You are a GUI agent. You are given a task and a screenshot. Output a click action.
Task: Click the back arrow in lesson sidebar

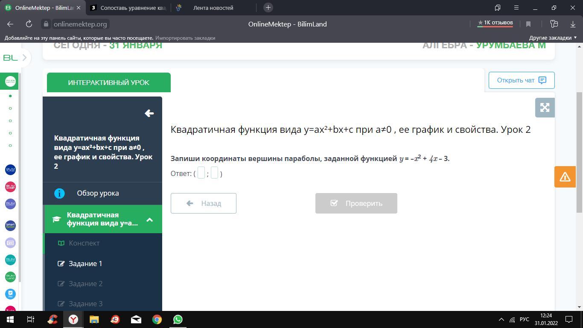pos(149,113)
